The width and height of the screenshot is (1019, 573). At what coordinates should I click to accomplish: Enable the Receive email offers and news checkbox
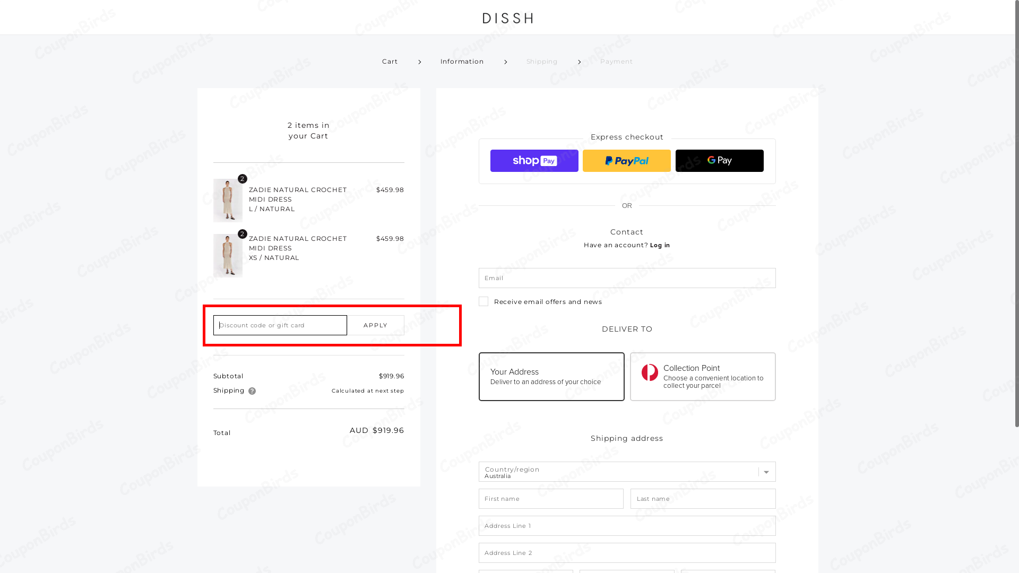click(x=483, y=301)
